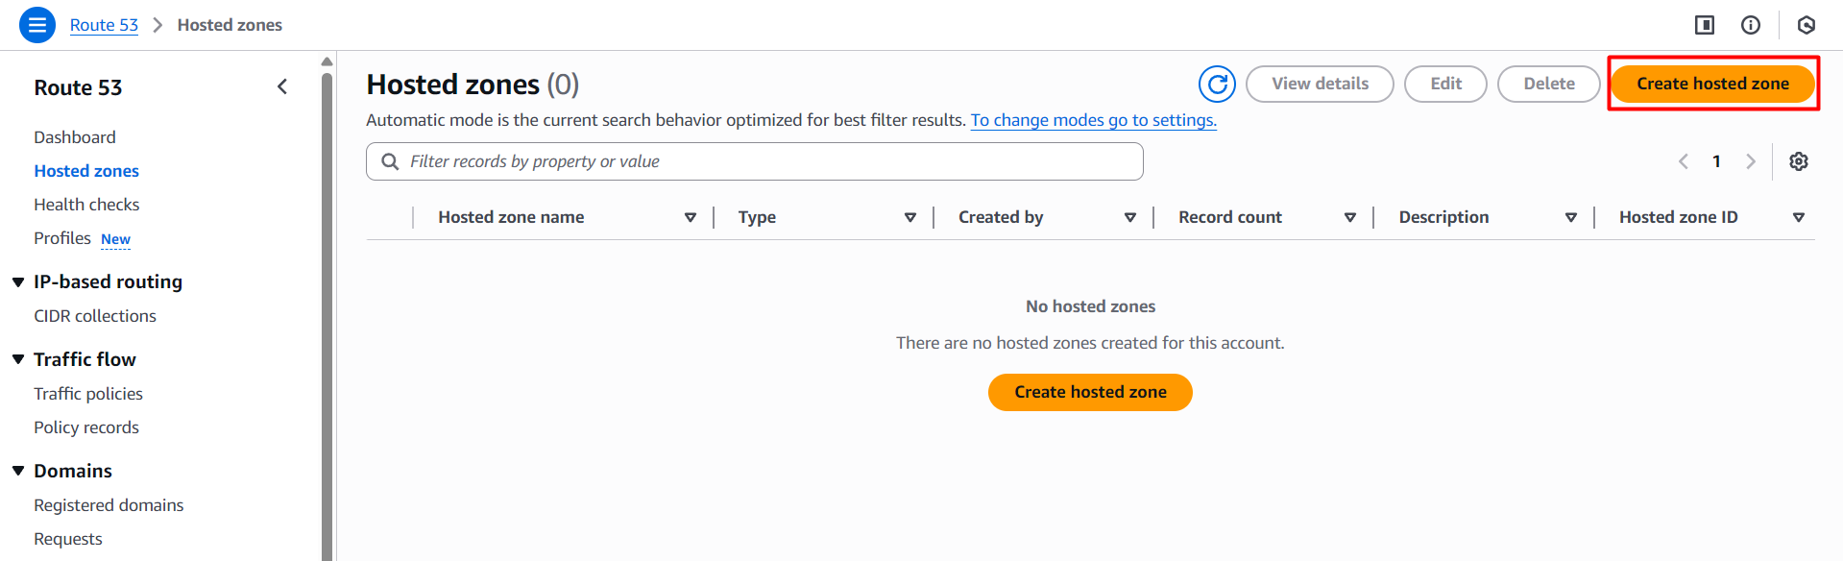The image size is (1843, 561).
Task: Toggle the split panel layout icon
Action: click(x=1705, y=25)
